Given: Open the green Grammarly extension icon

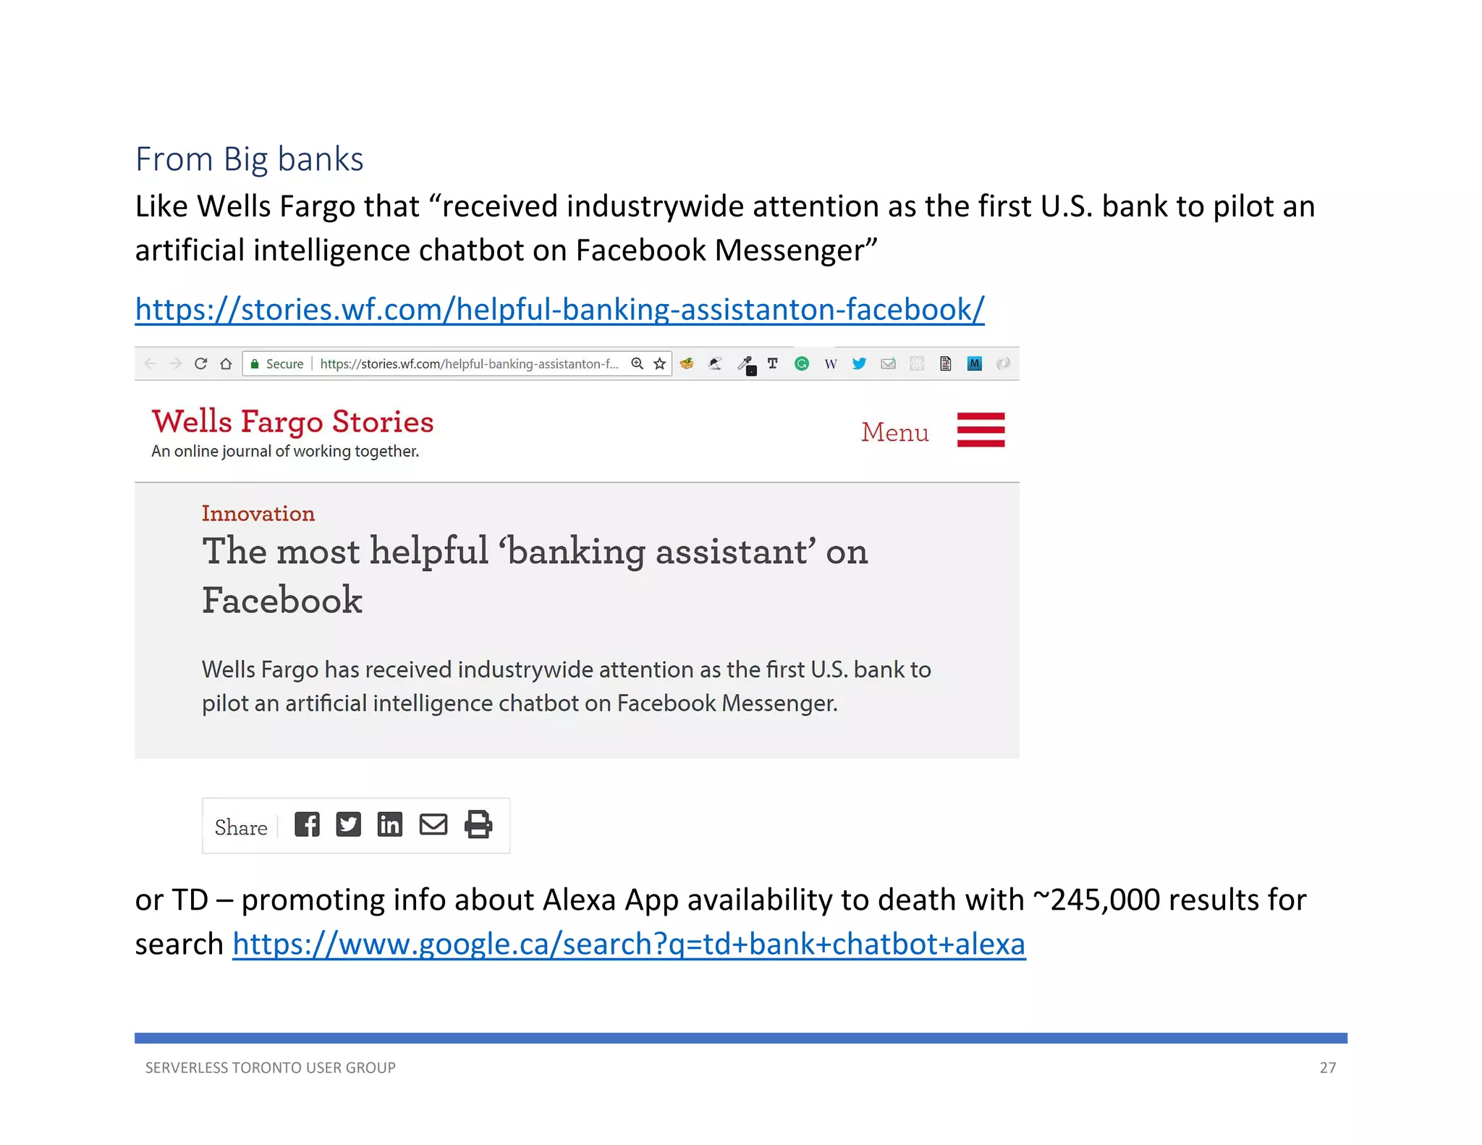Looking at the screenshot, I should point(802,363).
